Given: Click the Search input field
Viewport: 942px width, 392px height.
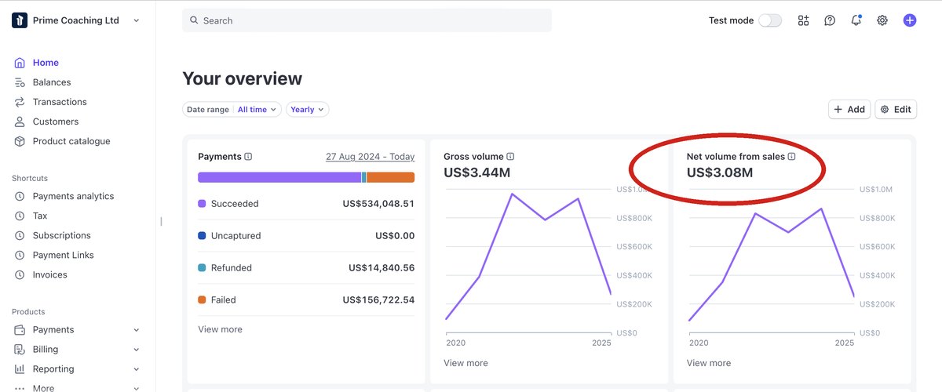Looking at the screenshot, I should coord(367,20).
